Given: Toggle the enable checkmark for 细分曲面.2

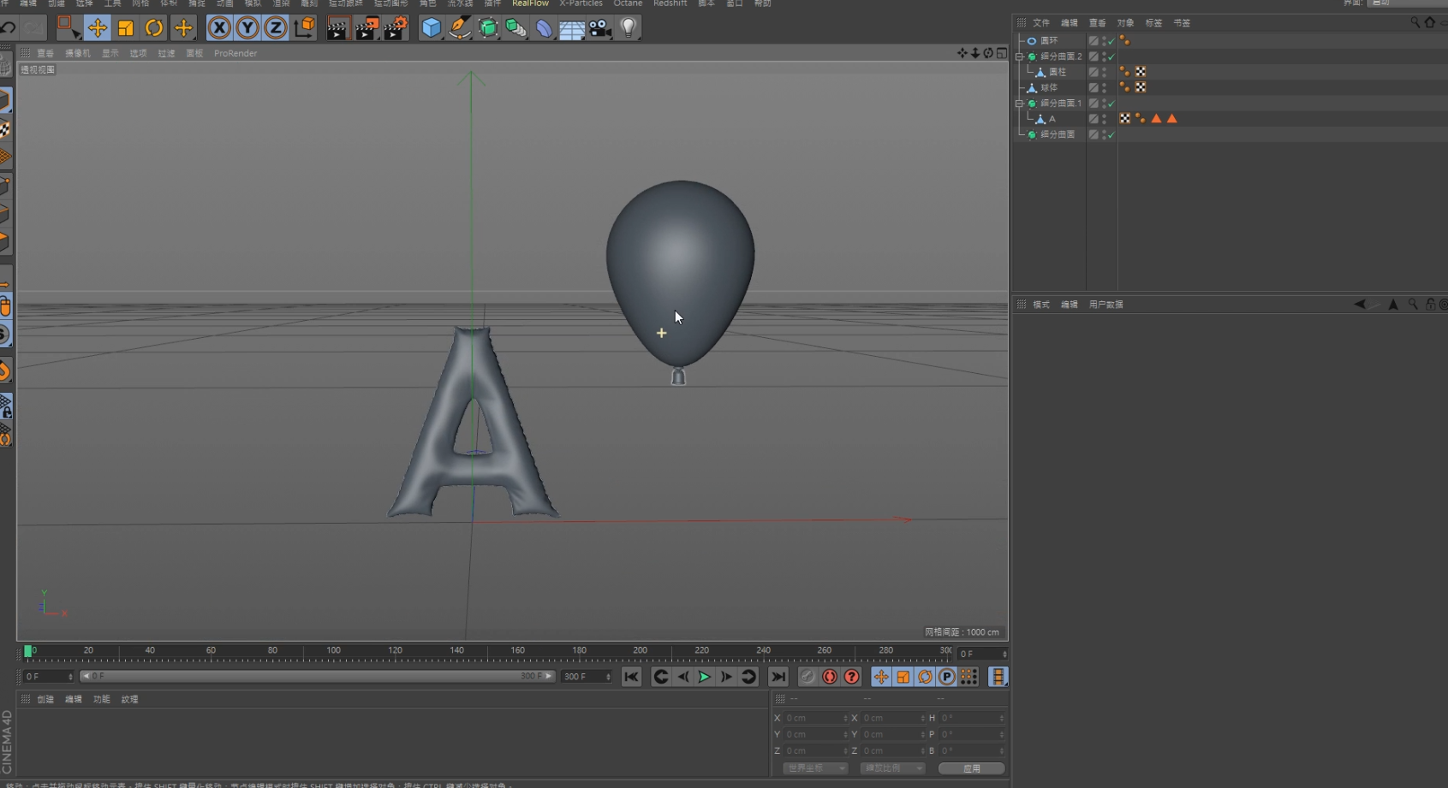Looking at the screenshot, I should click(x=1111, y=56).
